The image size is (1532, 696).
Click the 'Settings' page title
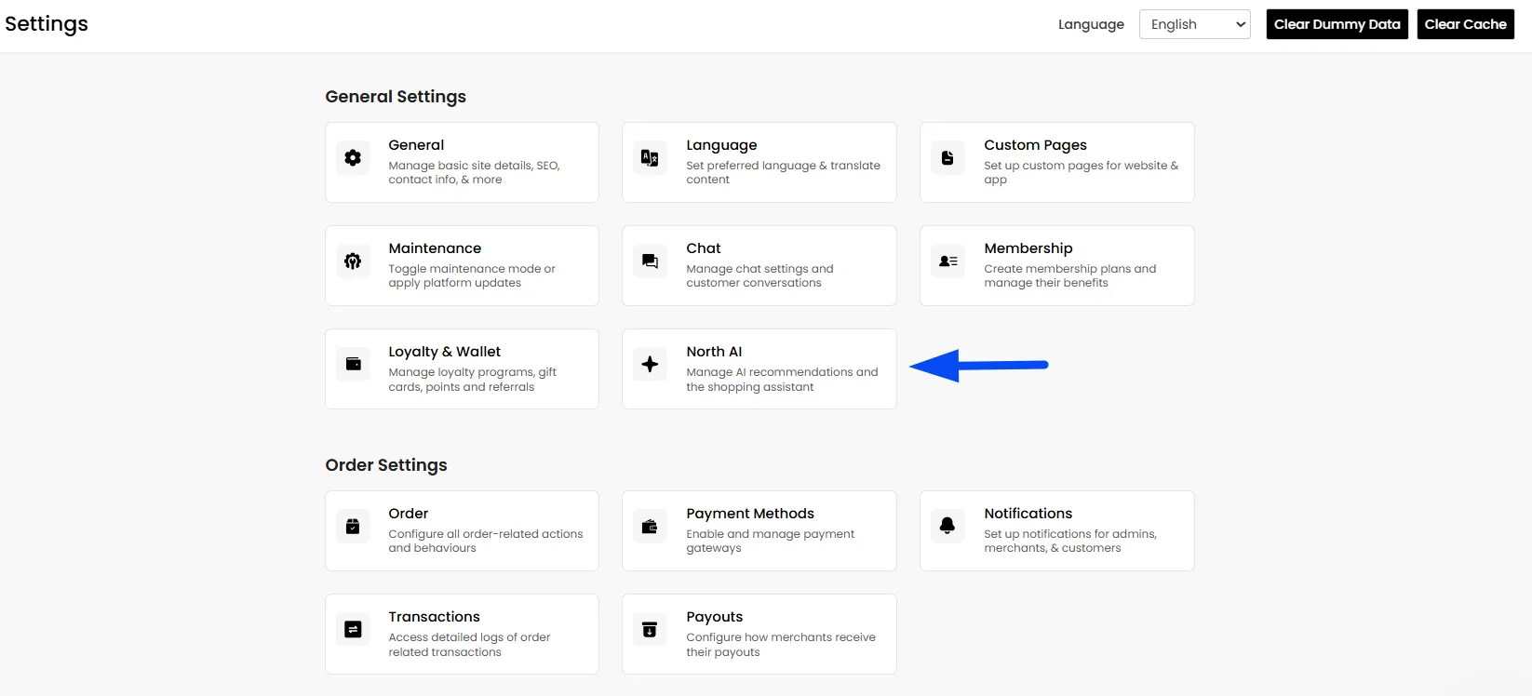point(47,24)
